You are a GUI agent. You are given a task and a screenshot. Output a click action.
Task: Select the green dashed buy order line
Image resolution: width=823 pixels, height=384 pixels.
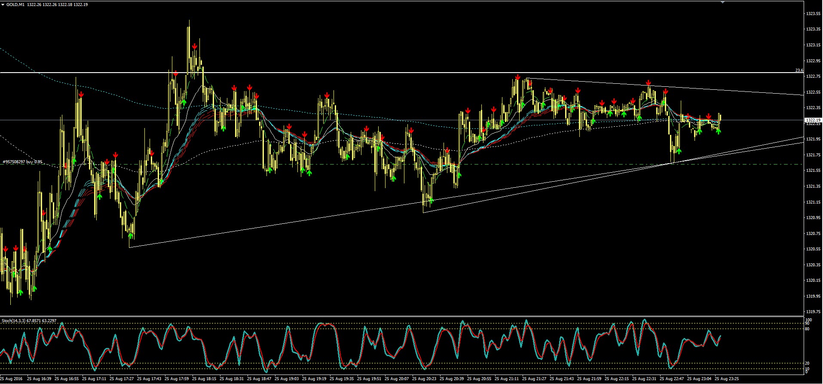402,165
